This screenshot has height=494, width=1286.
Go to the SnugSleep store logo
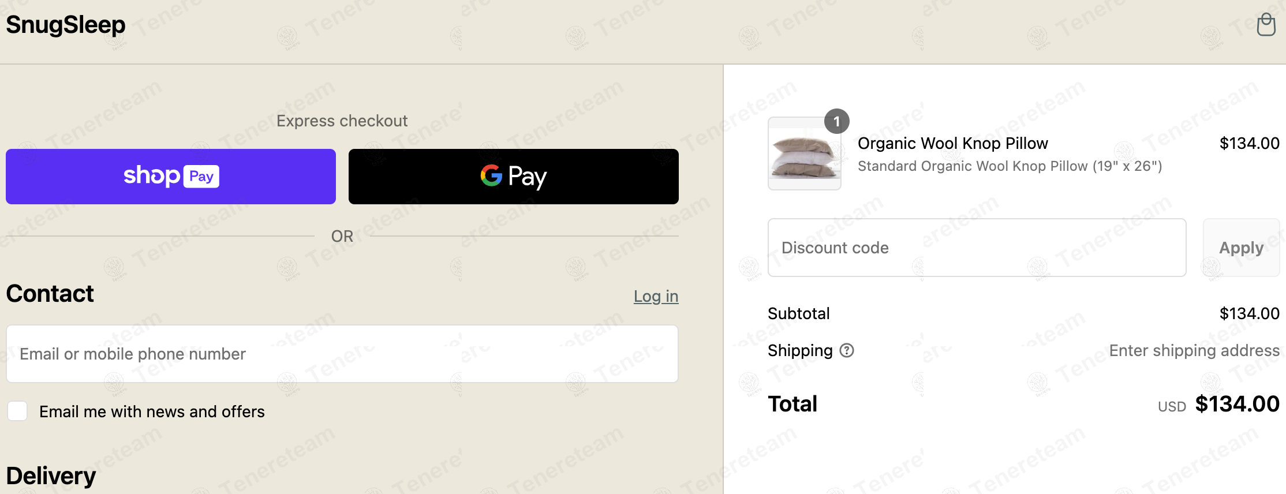point(66,25)
